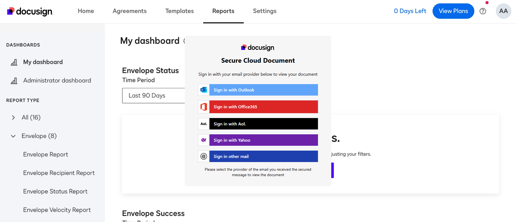Screen dimensions: 516x222
Task: Open the Agreements tab
Action: (130, 11)
